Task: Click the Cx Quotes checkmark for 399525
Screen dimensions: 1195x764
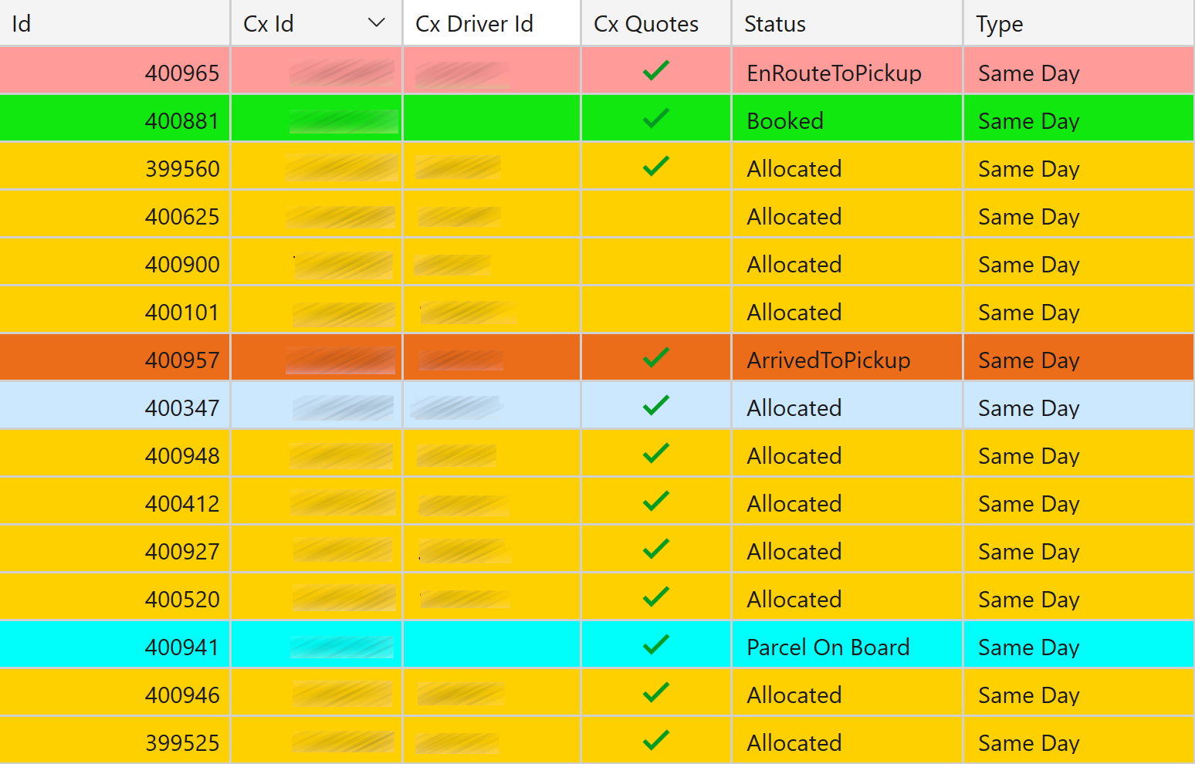Action: click(655, 741)
